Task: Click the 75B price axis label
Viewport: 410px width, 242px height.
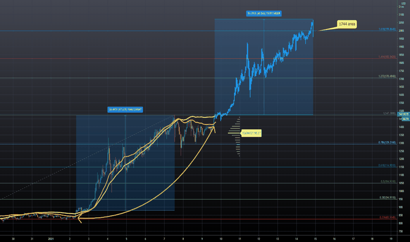Action: (401, 231)
